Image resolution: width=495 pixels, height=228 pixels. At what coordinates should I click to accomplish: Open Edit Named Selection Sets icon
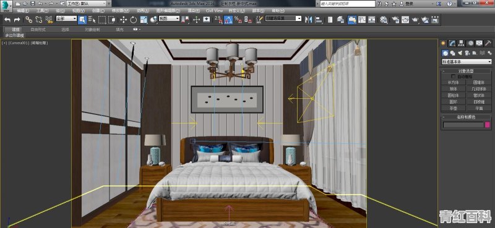[x=259, y=20]
